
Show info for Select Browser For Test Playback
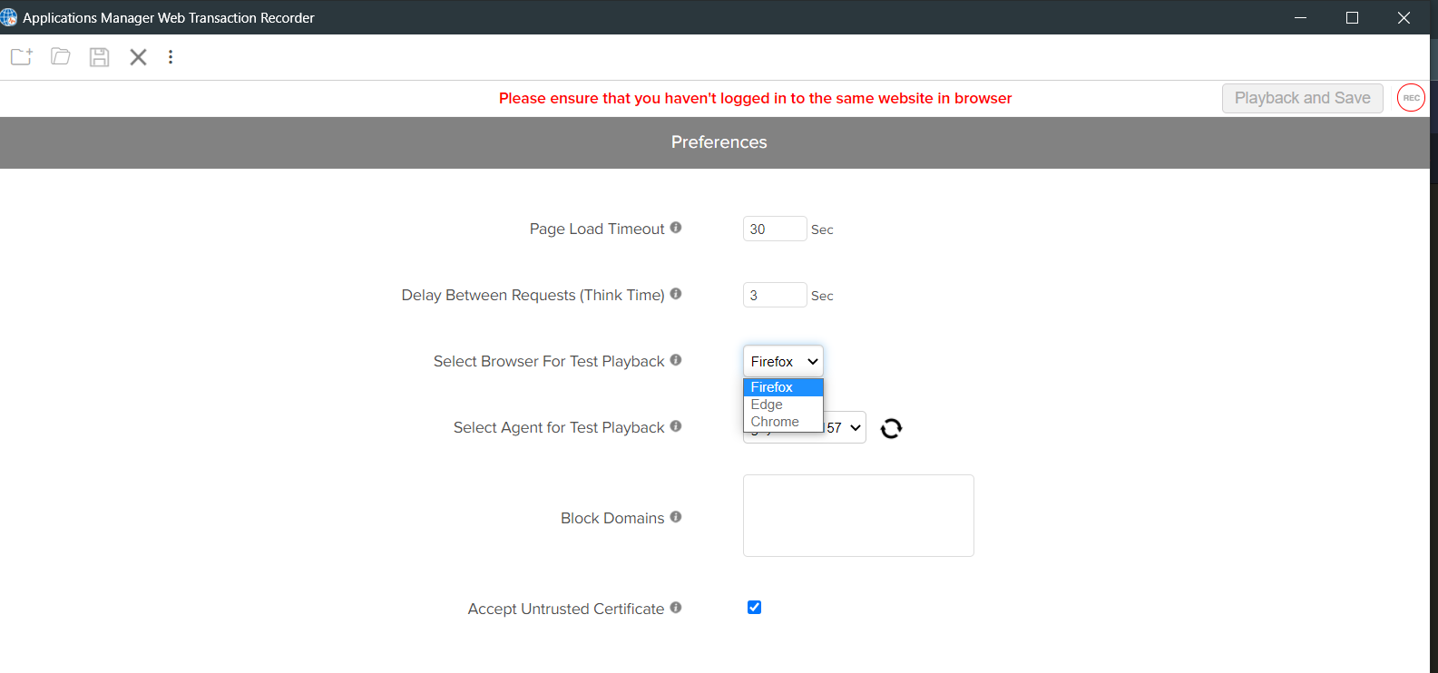point(676,360)
